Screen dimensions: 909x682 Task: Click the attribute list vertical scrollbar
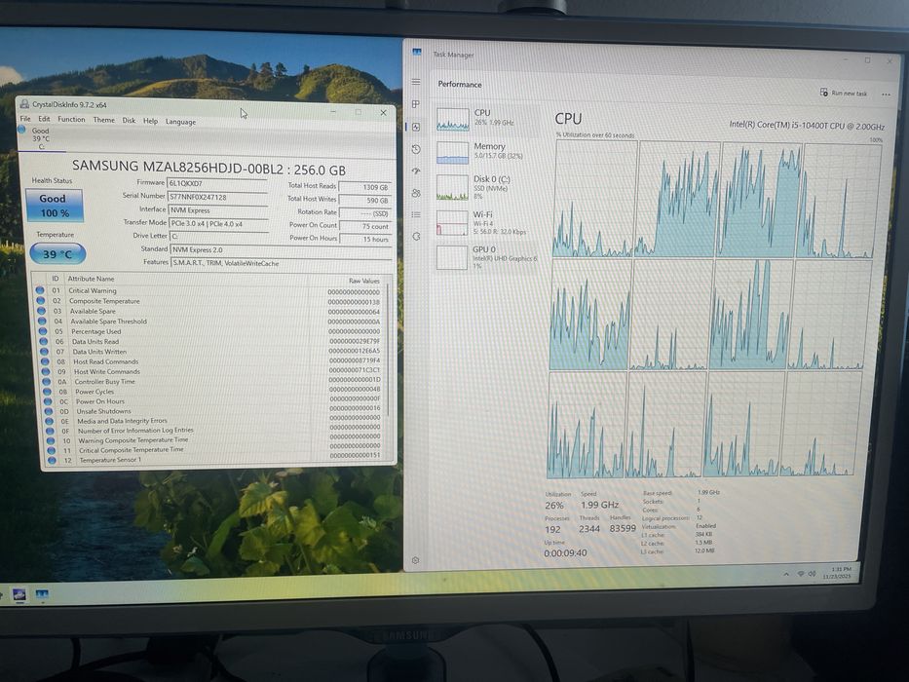[x=387, y=348]
